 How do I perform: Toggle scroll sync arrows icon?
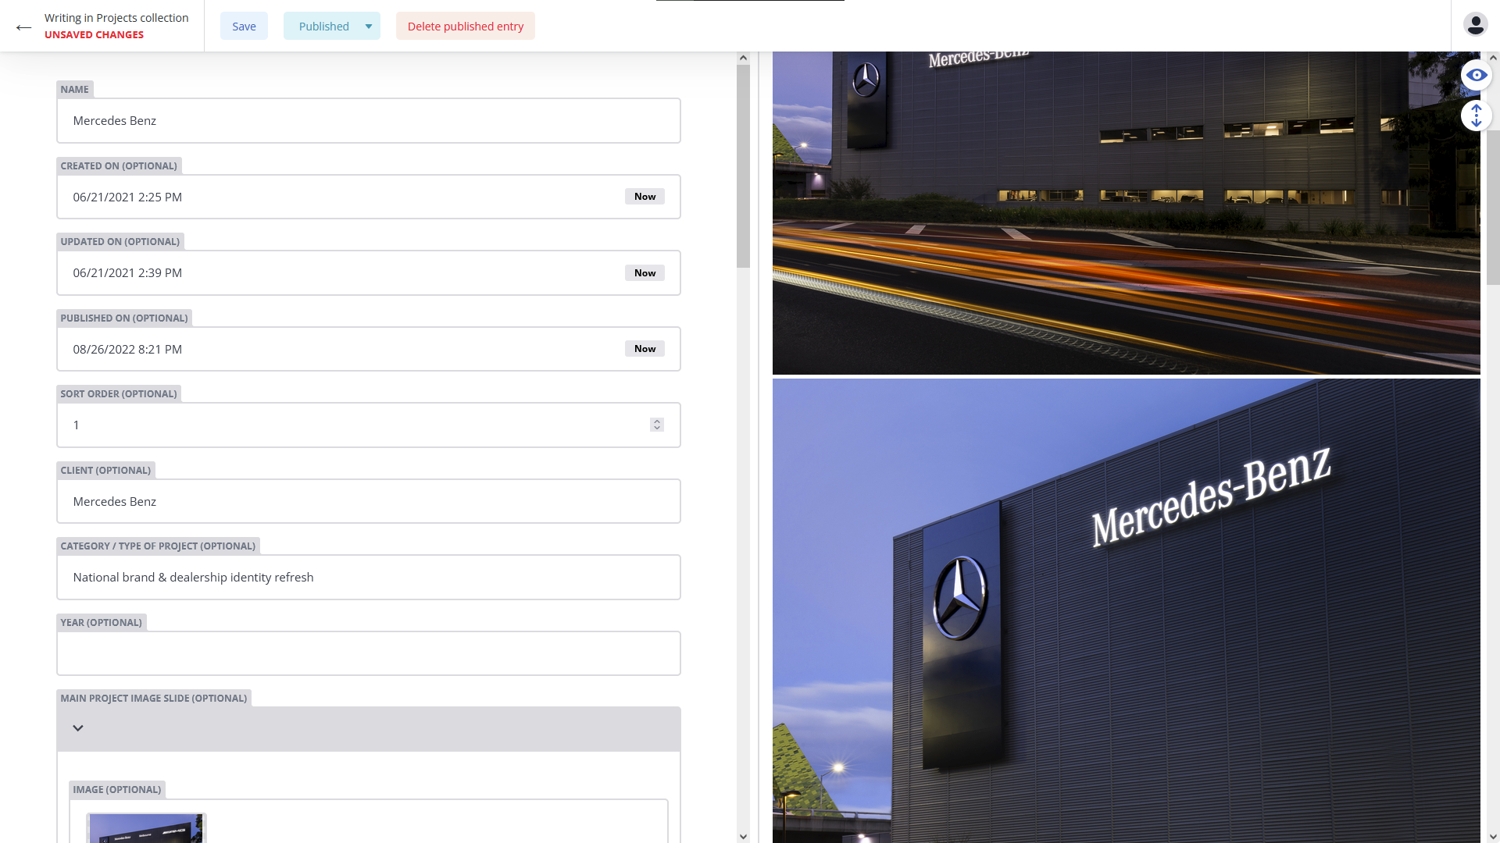1476,116
